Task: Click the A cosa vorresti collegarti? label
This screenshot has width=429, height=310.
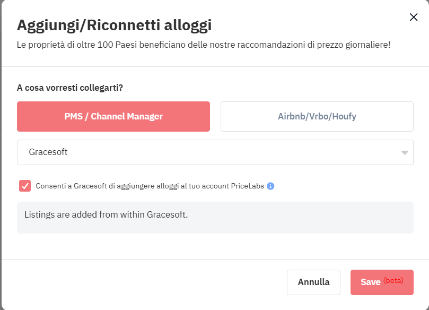Action: point(70,88)
